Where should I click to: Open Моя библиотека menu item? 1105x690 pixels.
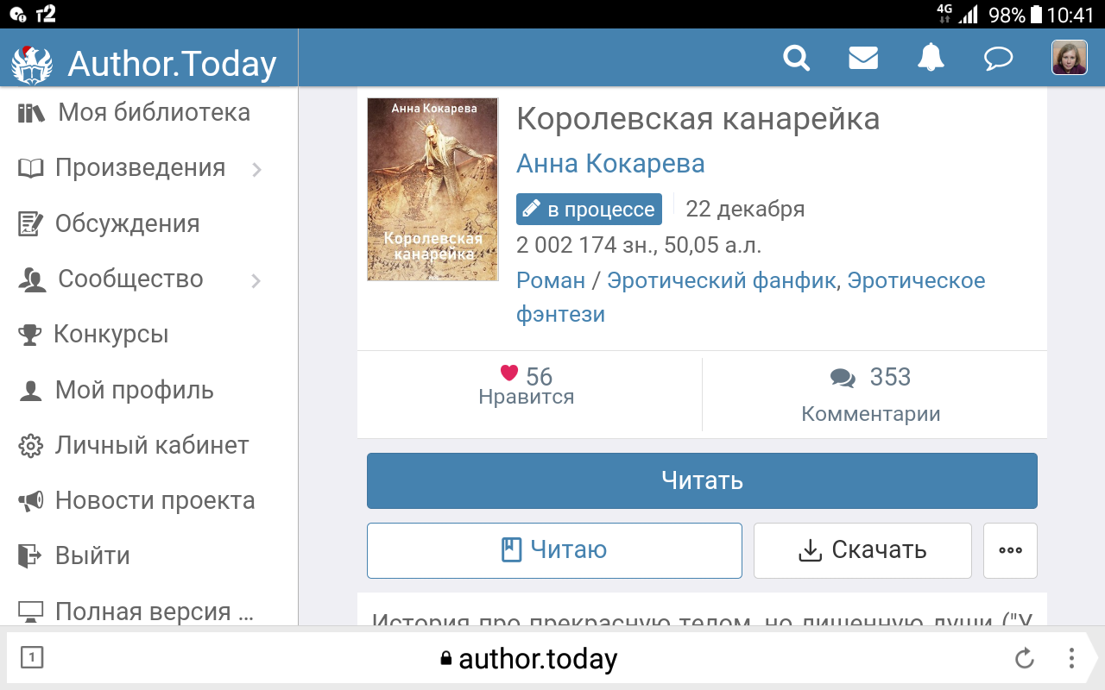tap(155, 112)
